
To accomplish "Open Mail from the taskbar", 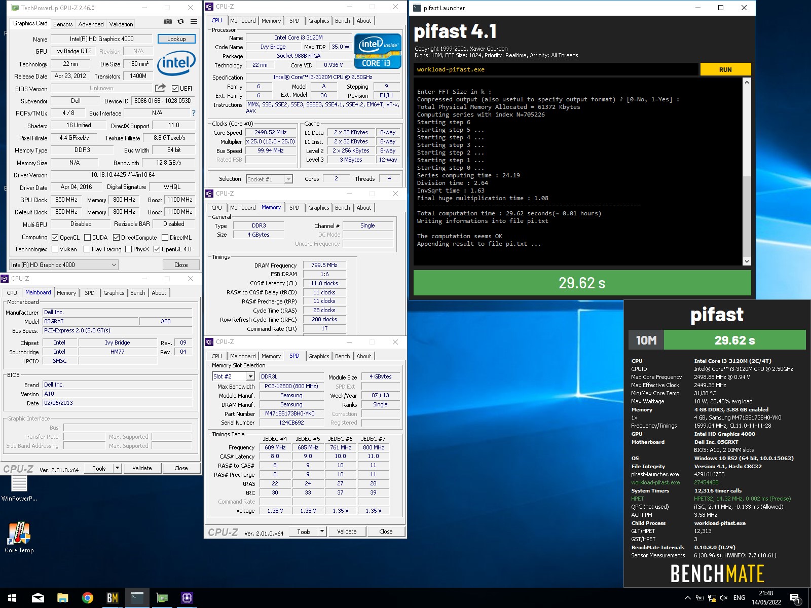I will click(x=38, y=598).
